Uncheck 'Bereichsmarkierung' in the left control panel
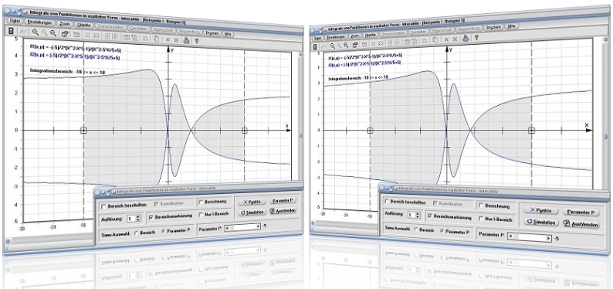 tap(151, 216)
